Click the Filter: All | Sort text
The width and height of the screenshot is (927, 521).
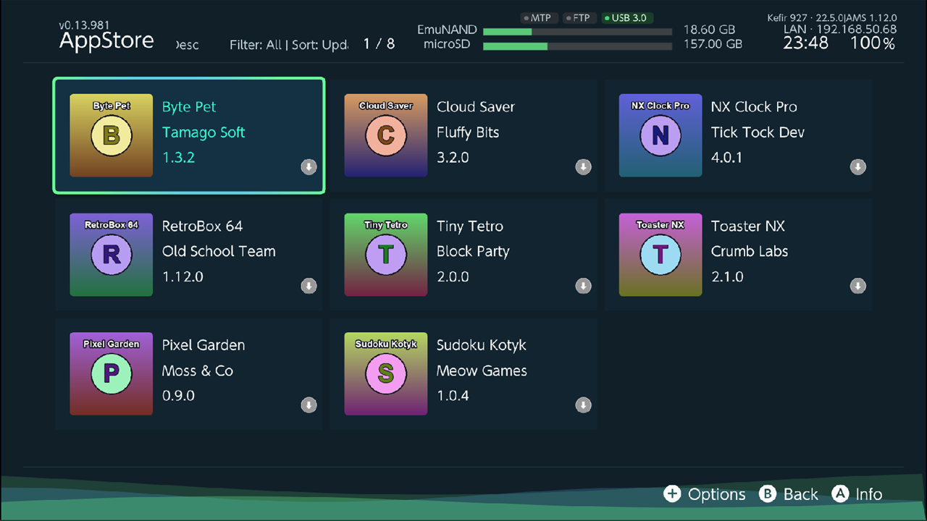(x=289, y=45)
